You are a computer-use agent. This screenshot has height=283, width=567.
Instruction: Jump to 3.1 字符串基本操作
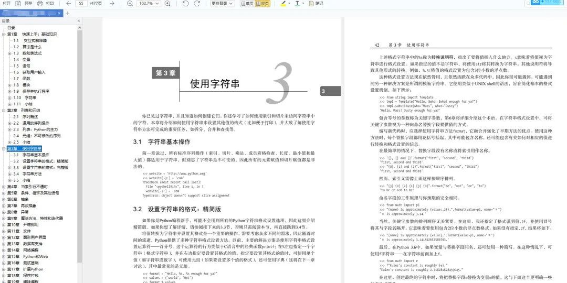pyautogui.click(x=31, y=155)
